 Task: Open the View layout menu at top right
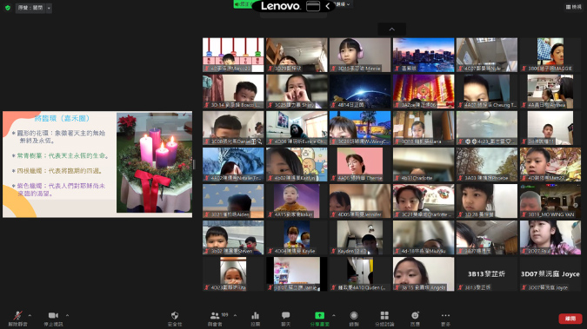(x=573, y=7)
